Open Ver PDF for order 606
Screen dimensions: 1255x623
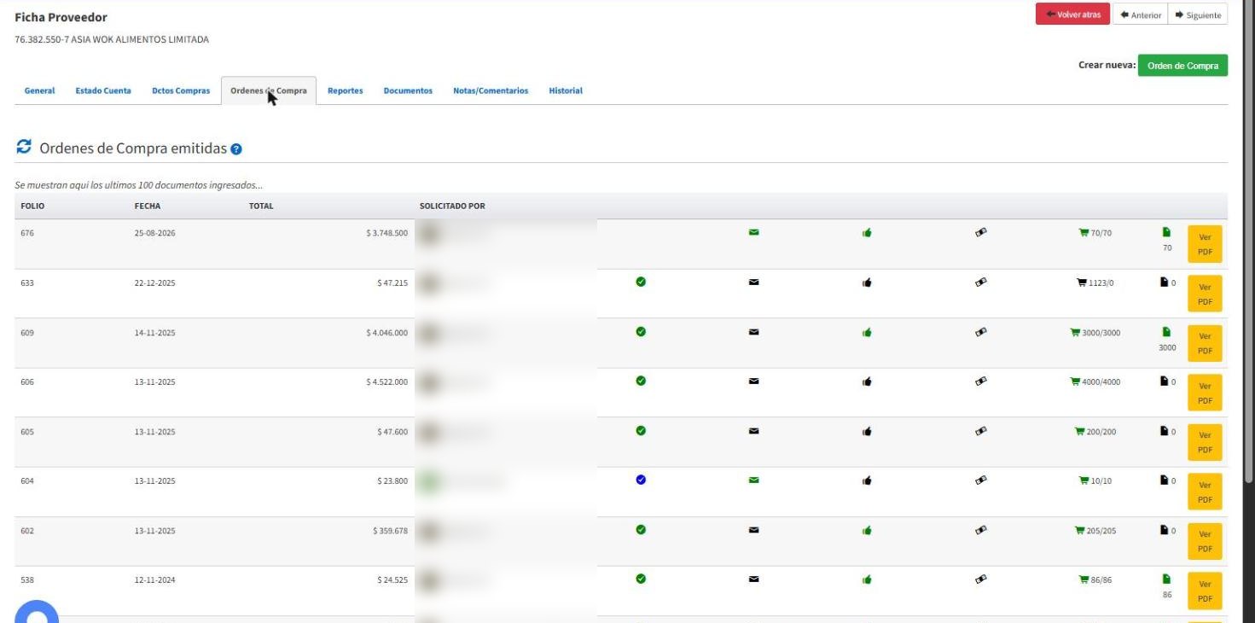pos(1205,393)
